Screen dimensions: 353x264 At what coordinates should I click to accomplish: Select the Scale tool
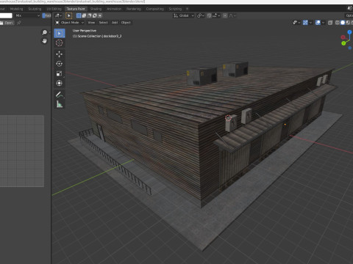60,73
